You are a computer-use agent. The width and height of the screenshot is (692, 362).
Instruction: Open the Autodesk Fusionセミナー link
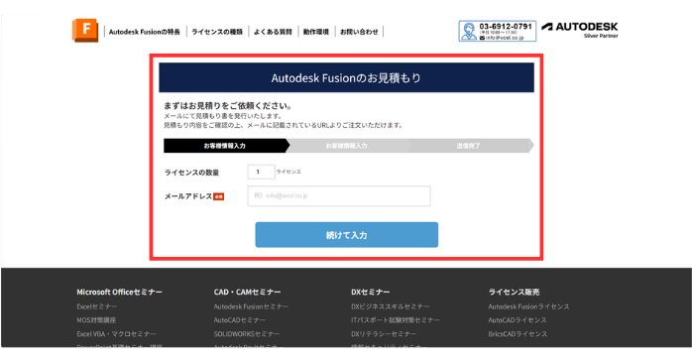pos(251,306)
